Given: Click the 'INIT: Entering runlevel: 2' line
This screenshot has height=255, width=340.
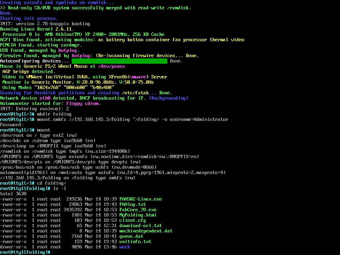Looking at the screenshot, I should click(x=35, y=109).
